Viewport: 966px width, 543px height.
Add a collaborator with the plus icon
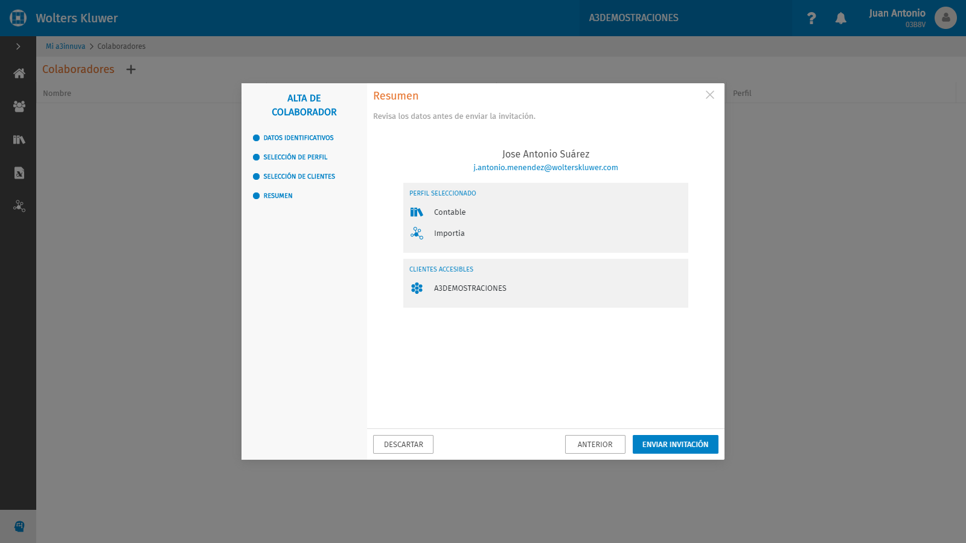131,69
